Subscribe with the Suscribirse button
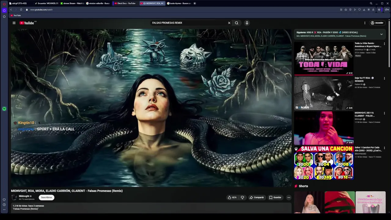The width and height of the screenshot is (391, 220). pyautogui.click(x=46, y=197)
